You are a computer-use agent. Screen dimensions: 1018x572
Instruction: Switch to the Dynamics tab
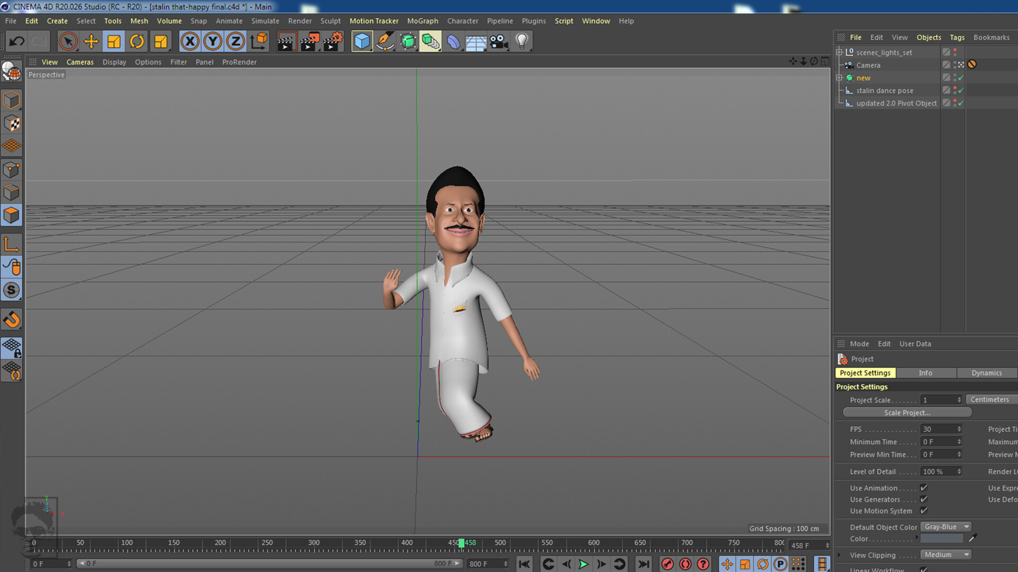point(987,373)
